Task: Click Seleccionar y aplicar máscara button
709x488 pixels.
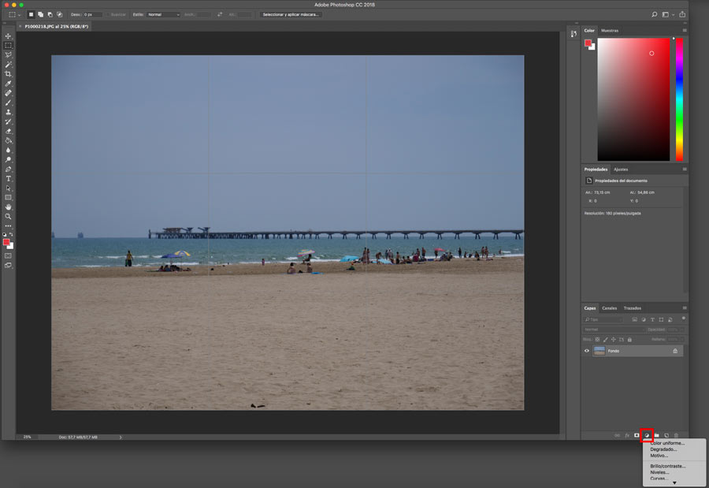Action: [291, 14]
